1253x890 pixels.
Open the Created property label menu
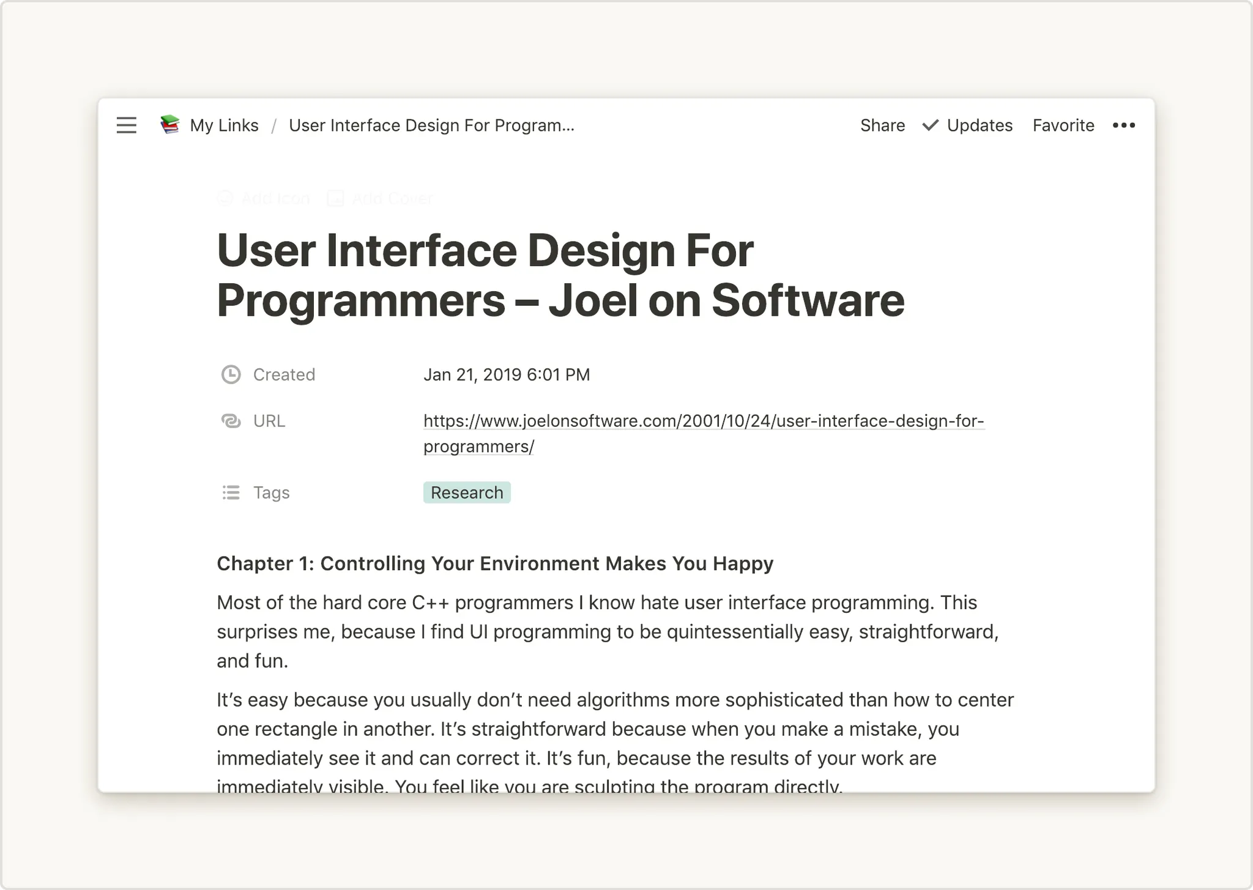click(x=284, y=374)
